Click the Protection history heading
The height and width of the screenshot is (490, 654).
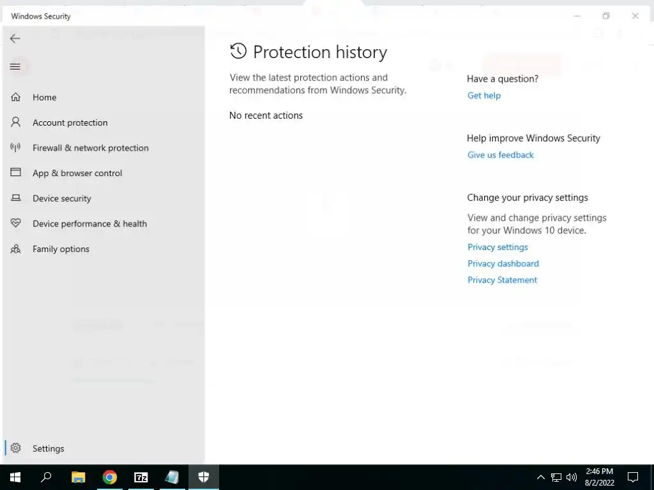(x=320, y=52)
